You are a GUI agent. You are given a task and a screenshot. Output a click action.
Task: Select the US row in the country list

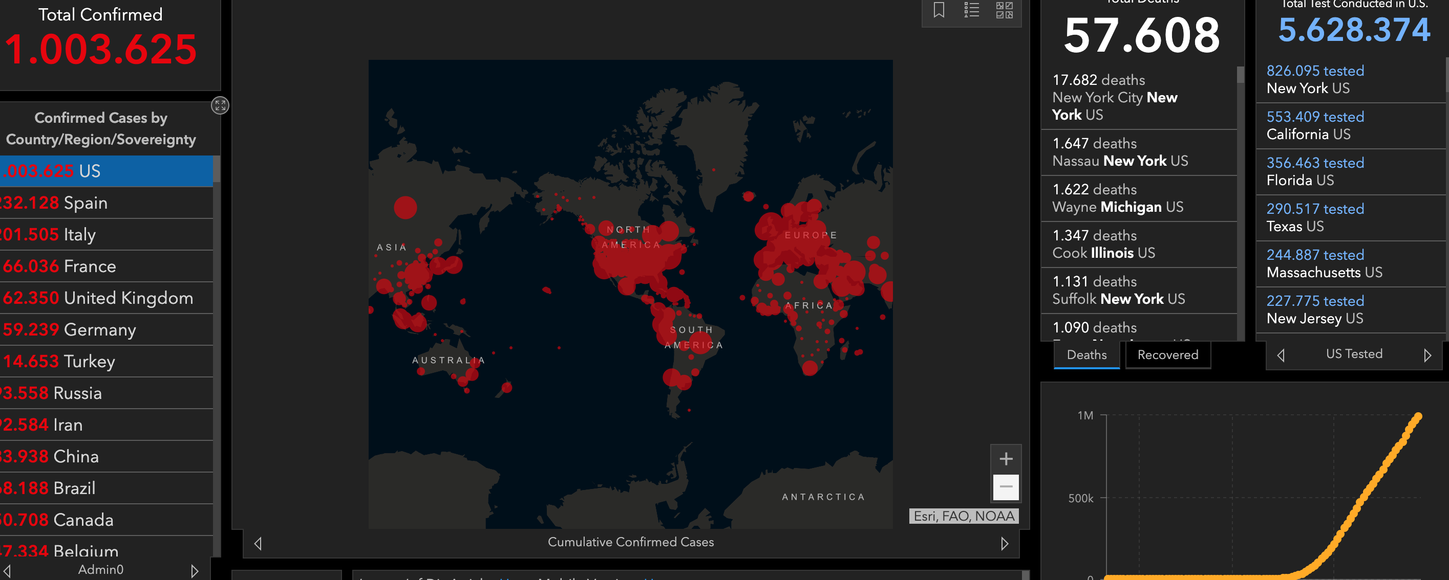[x=106, y=171]
